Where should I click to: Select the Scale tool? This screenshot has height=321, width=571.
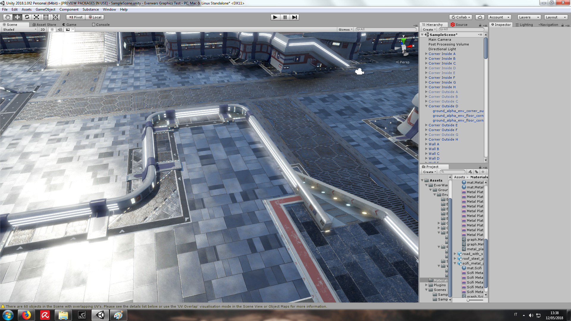[x=37, y=17]
